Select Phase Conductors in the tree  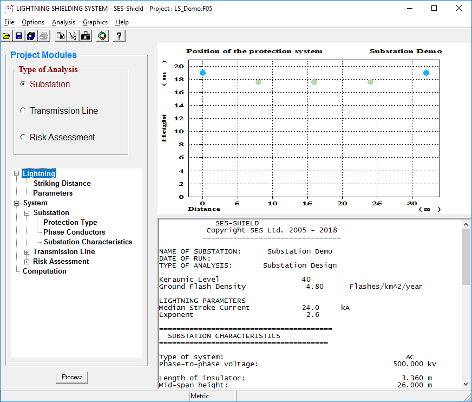[74, 232]
